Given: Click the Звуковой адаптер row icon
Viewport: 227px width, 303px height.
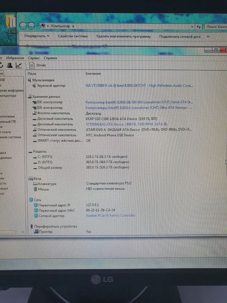Looking at the screenshot, I should pos(34,85).
